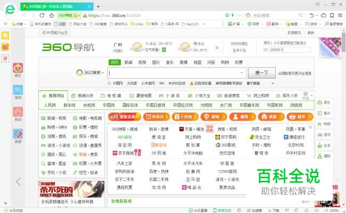Collapse the side panel left arrow
This screenshot has width=346, height=214.
[x=19, y=182]
